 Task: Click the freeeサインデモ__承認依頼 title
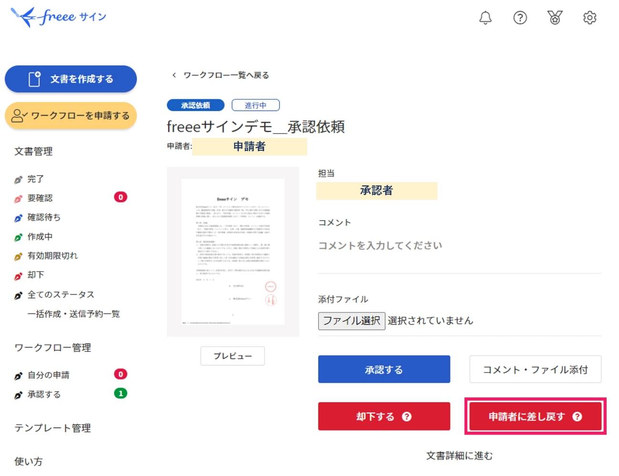point(256,126)
